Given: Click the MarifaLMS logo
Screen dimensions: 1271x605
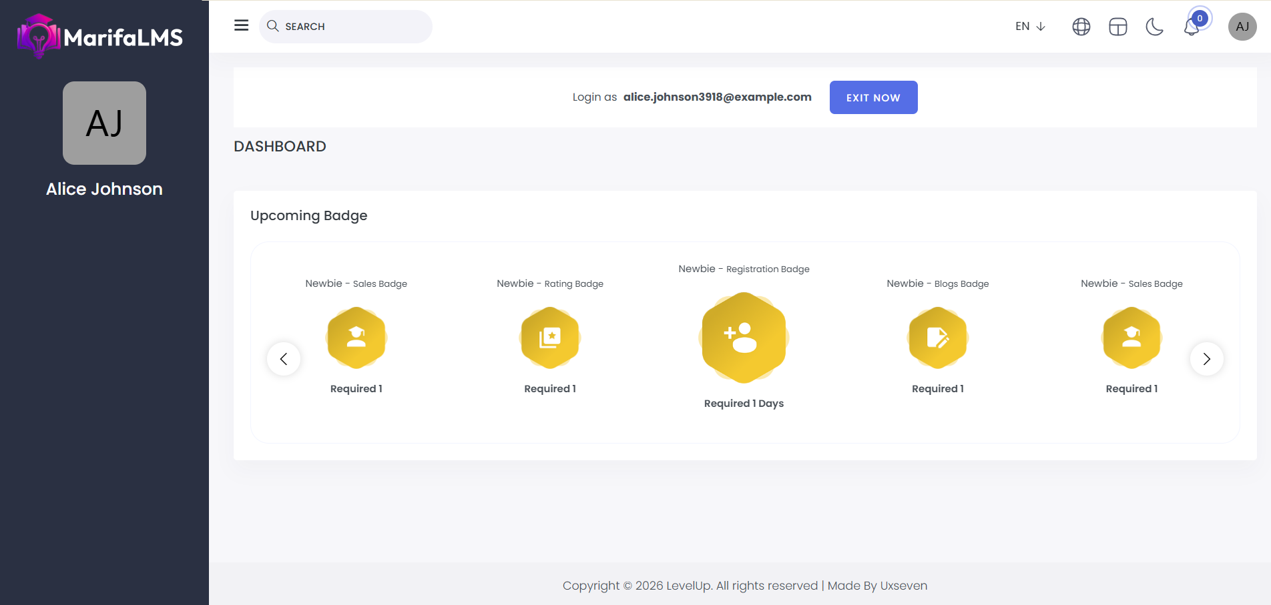Looking at the screenshot, I should [x=100, y=37].
